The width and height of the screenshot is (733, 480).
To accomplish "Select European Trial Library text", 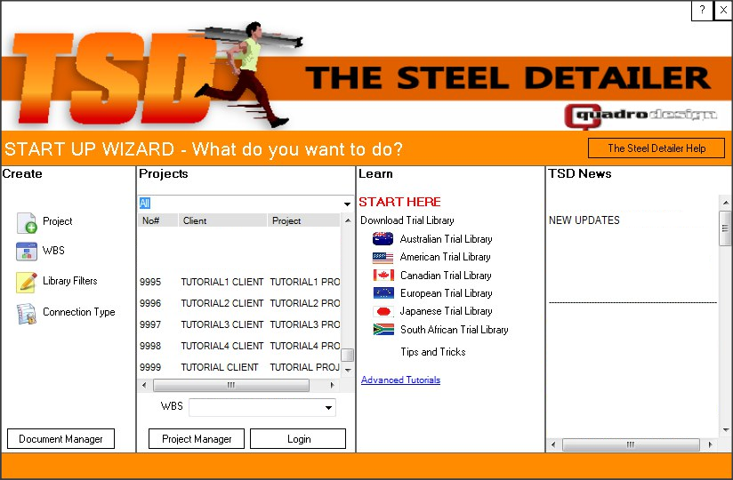I will click(x=446, y=293).
